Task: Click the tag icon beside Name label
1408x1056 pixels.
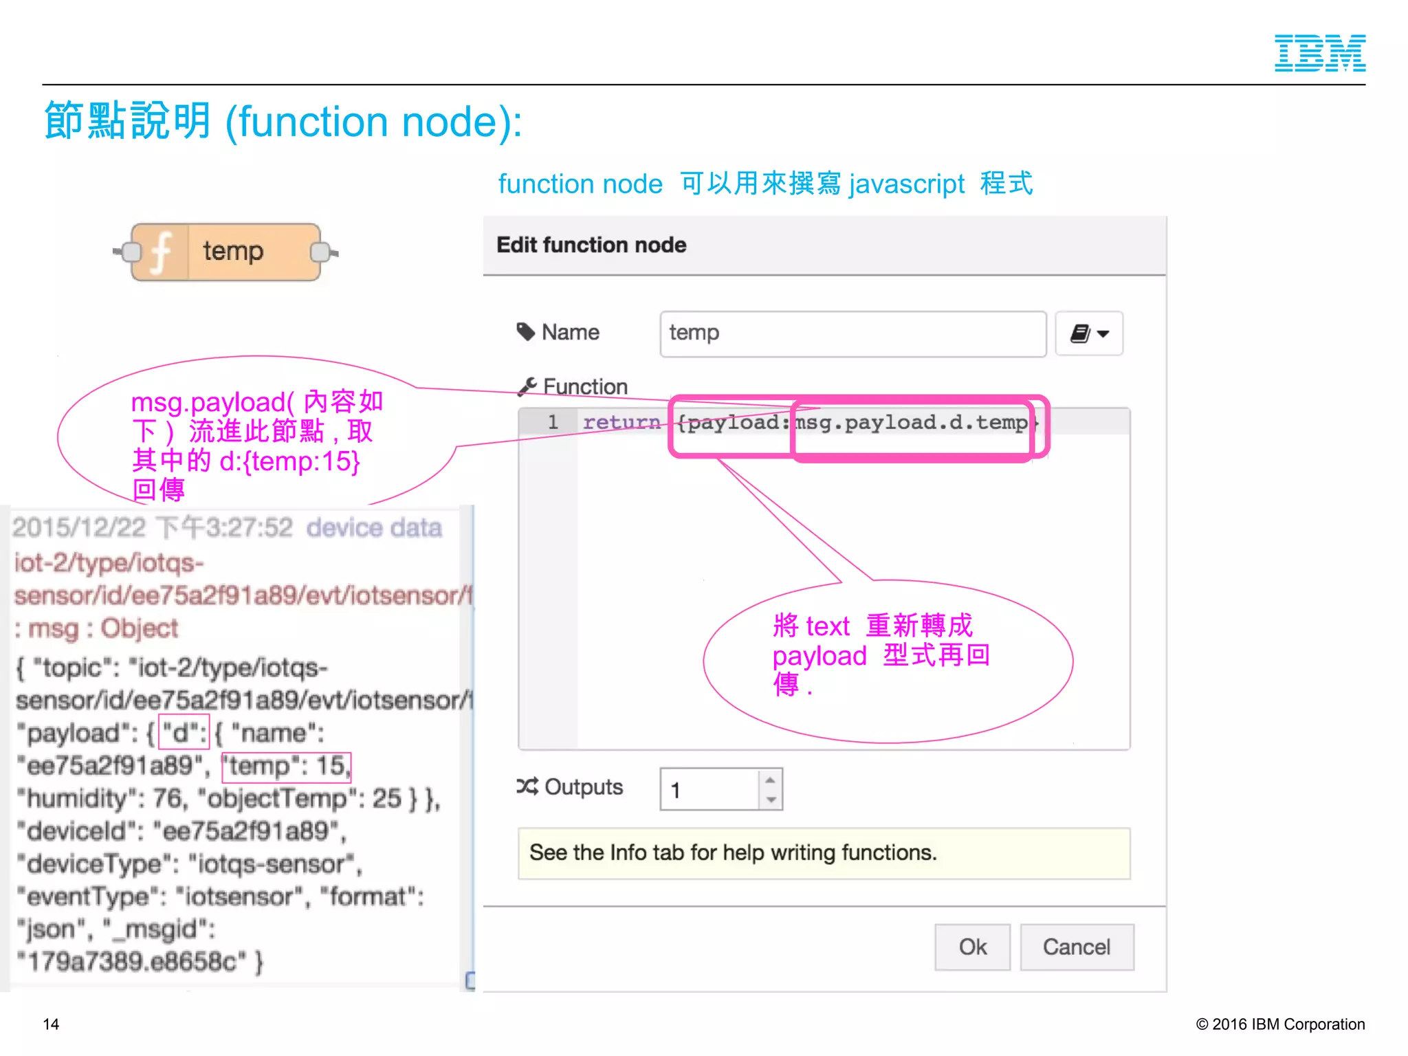Action: (526, 331)
